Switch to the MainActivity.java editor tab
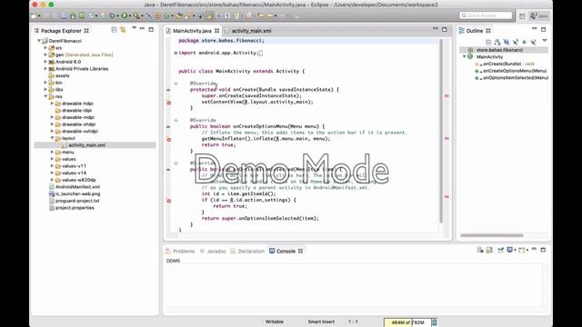Screen dimensions: 582x327 coord(192,31)
